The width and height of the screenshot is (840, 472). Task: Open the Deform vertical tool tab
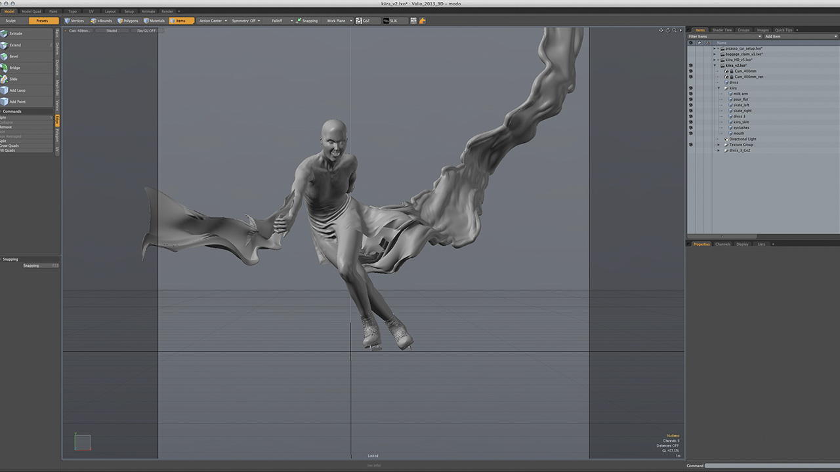(57, 49)
